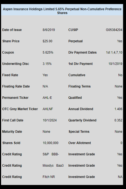
Task: Click the OTC Grey Market Ticker AHLNF
Action: tap(48, 109)
